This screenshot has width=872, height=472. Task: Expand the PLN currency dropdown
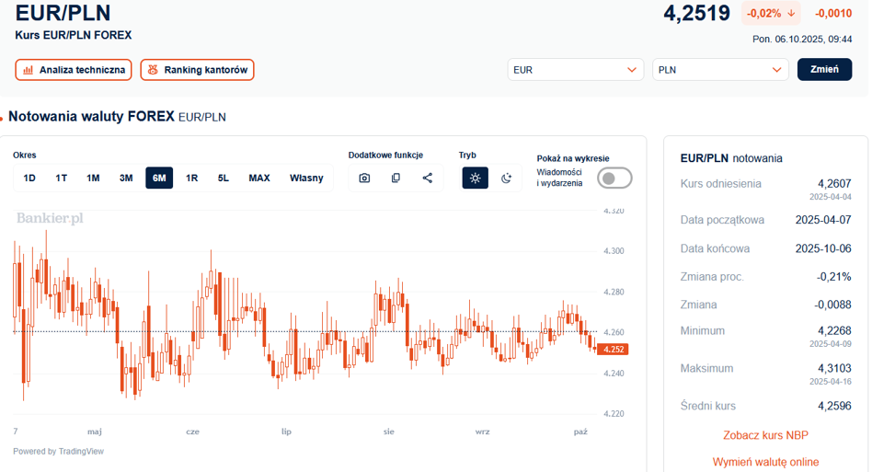click(720, 70)
